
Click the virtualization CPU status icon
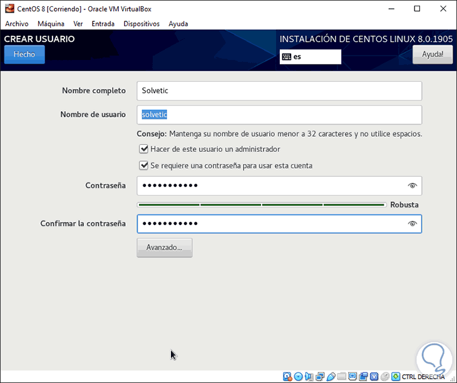tap(374, 377)
